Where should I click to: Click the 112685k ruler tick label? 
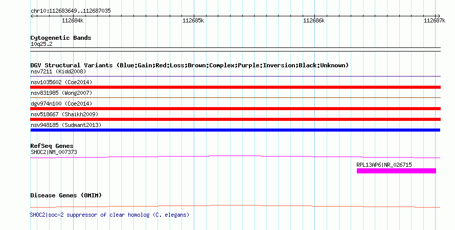click(x=193, y=20)
